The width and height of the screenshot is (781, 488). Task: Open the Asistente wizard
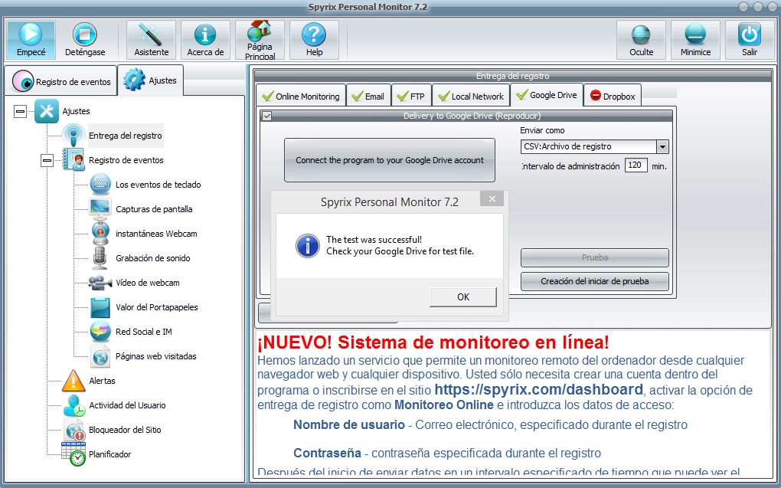(x=152, y=40)
